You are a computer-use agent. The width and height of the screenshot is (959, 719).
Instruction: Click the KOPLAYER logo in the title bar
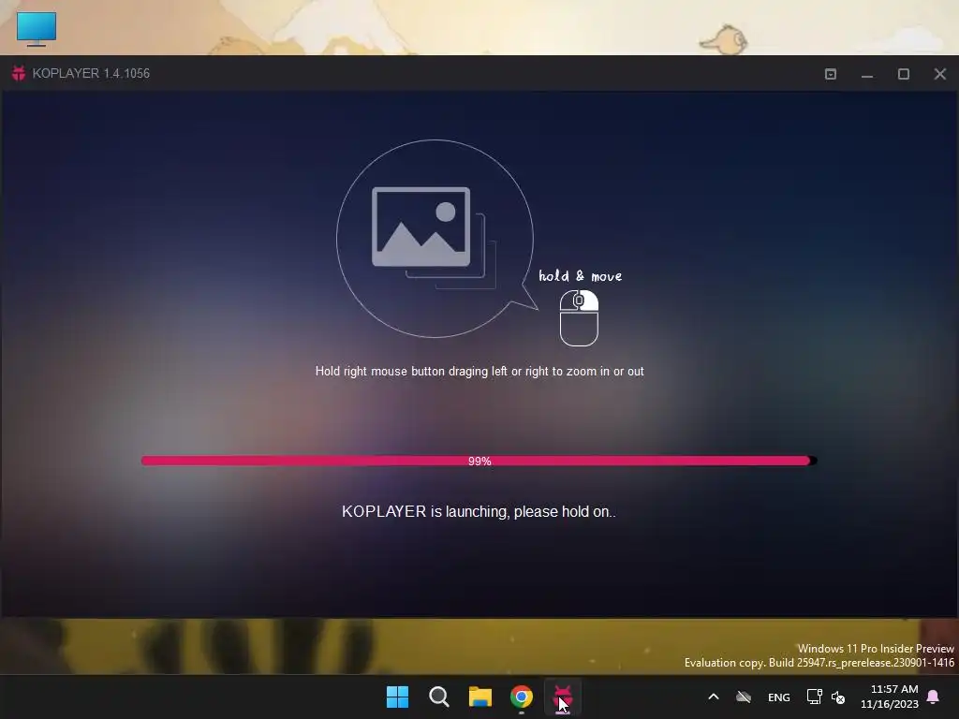coord(19,73)
